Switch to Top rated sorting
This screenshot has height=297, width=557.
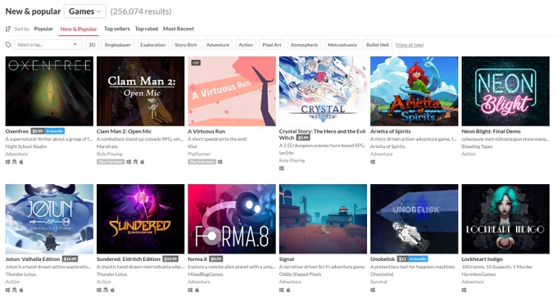pyautogui.click(x=147, y=29)
